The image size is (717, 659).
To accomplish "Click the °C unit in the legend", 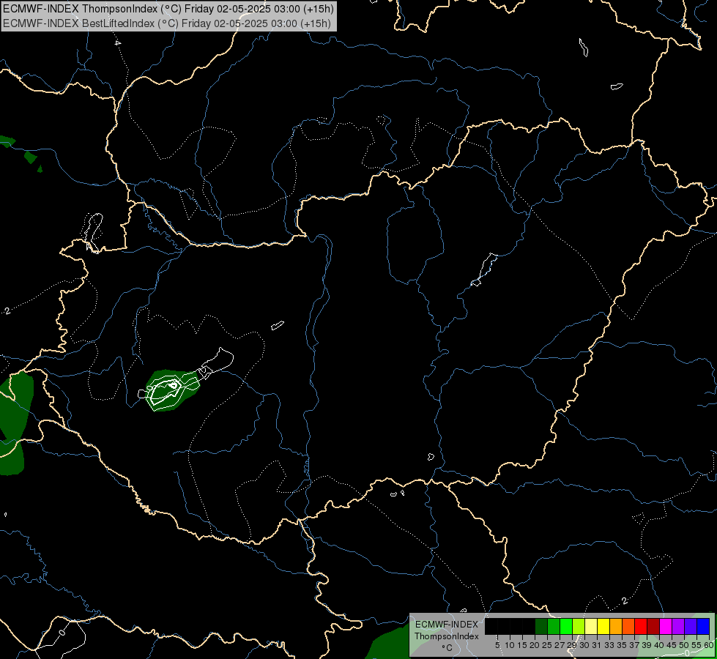I will (447, 648).
